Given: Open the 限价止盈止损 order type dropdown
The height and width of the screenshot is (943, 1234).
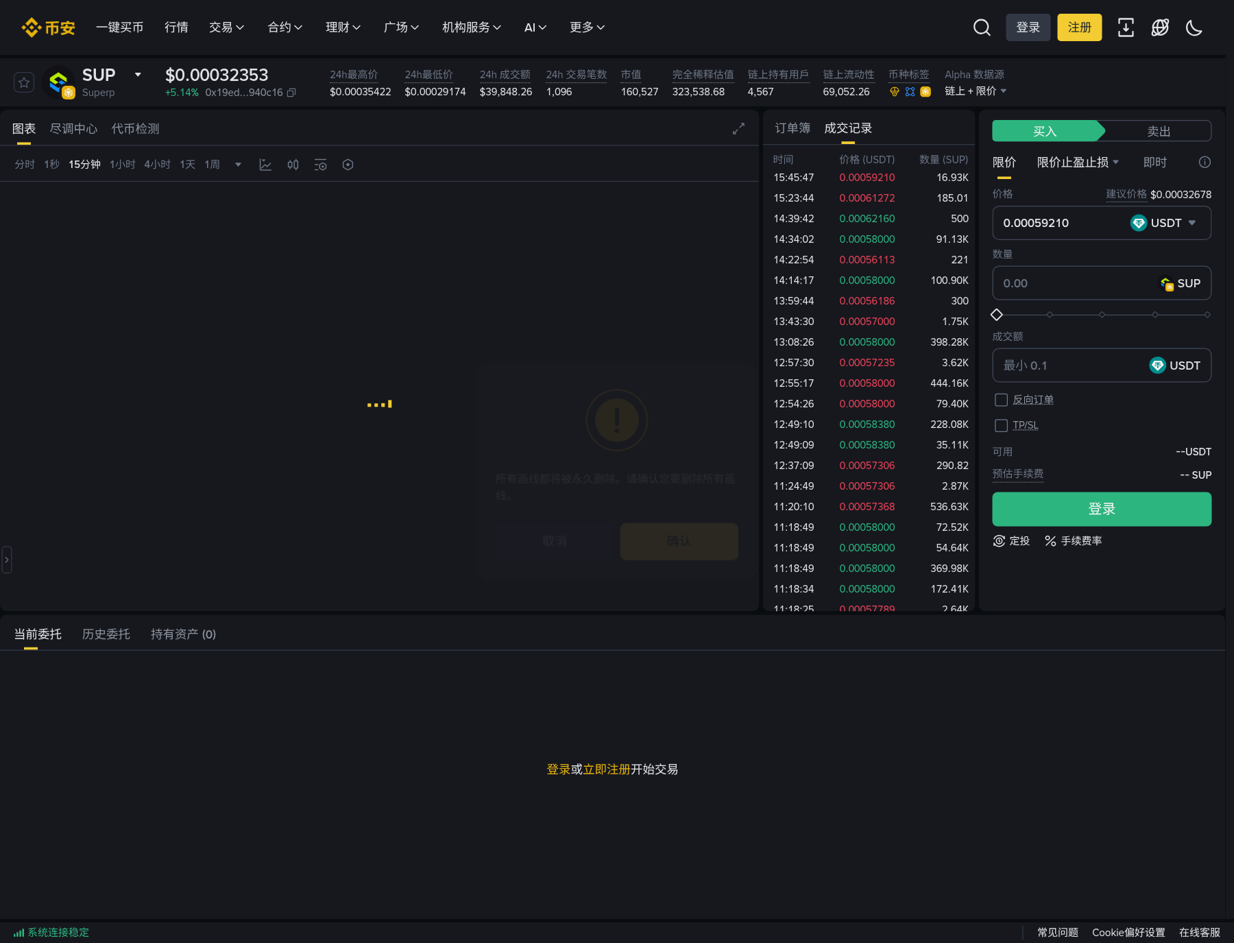Looking at the screenshot, I should [x=1078, y=162].
